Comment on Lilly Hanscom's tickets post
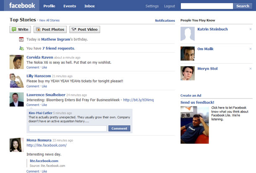Viewport: 256px width, 173px height. click(x=33, y=86)
